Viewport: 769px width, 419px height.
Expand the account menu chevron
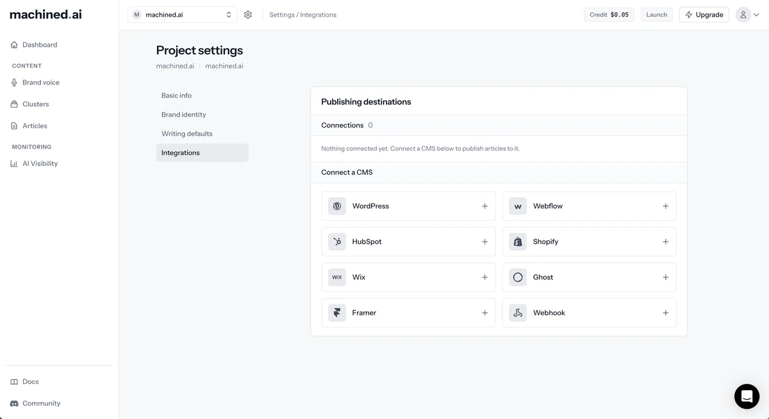757,15
